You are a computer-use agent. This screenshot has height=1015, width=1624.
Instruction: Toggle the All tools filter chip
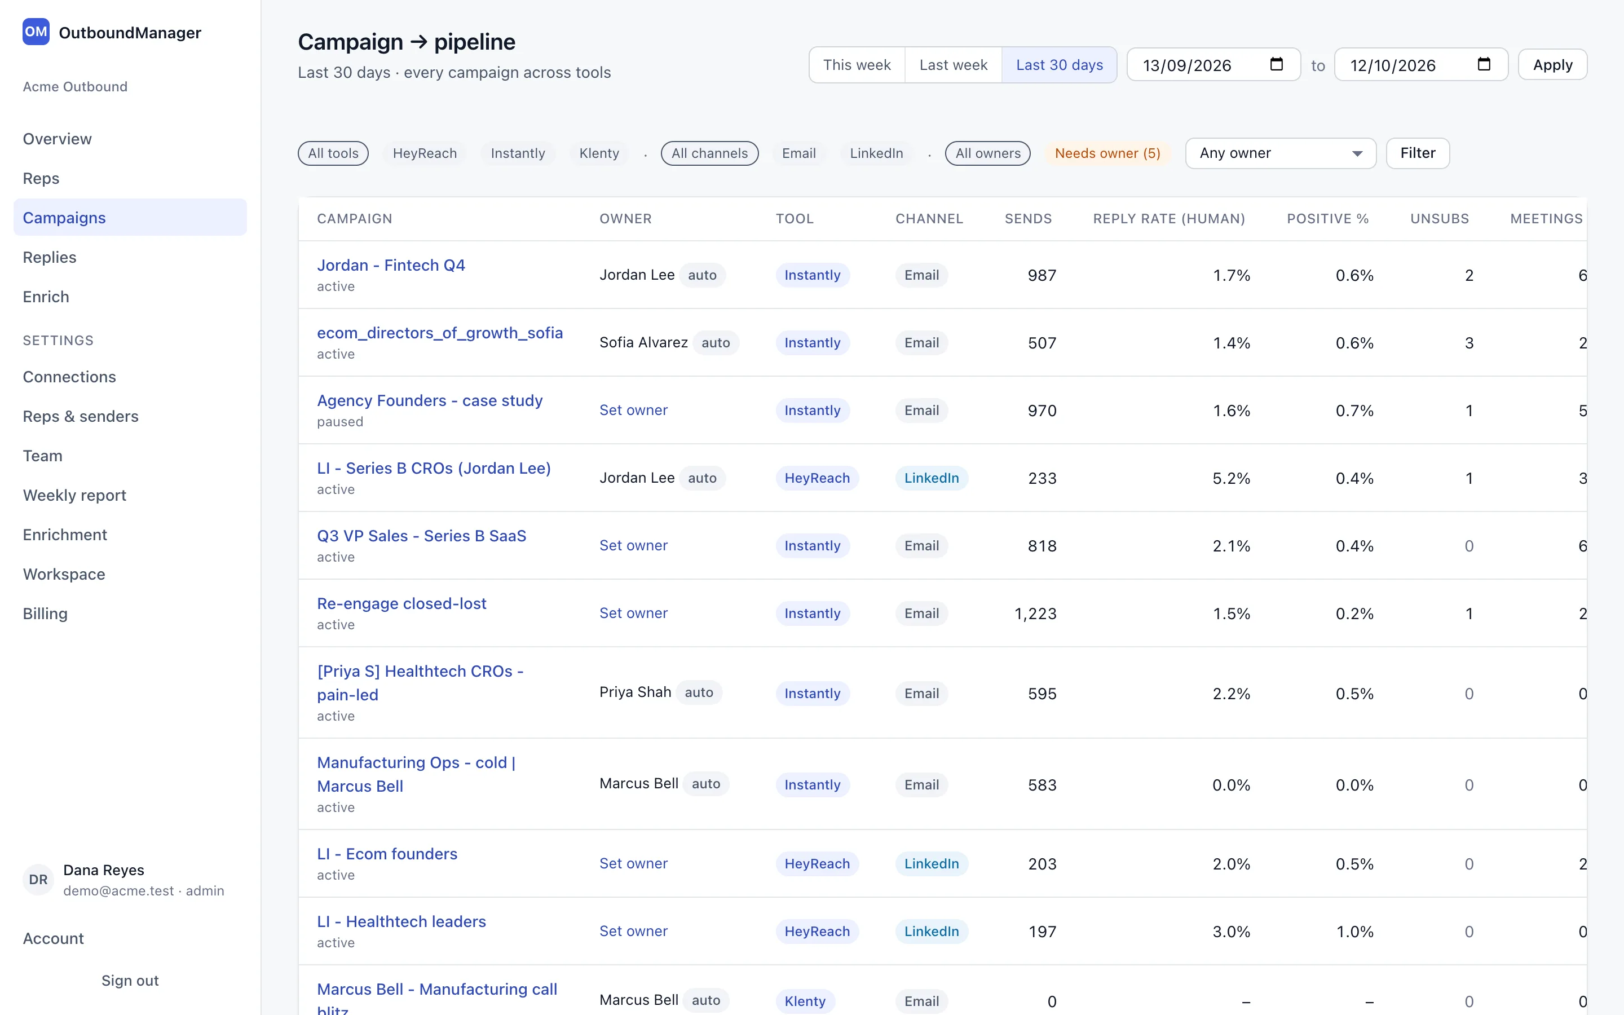(333, 153)
